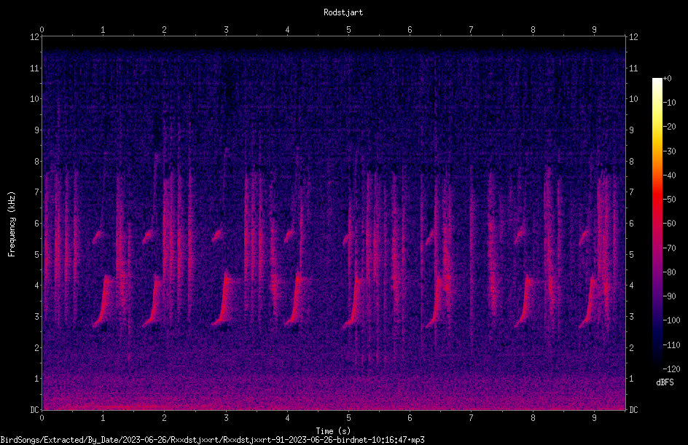Viewport: 688px width, 445px height.
Task: Click the "-40" value on the color scale
Action: coord(669,176)
